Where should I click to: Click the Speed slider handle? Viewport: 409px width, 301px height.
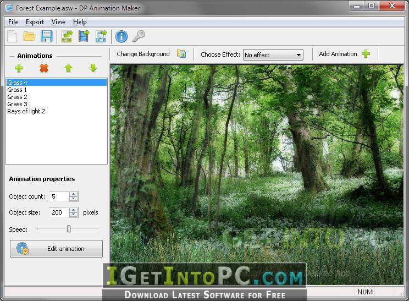(69, 229)
